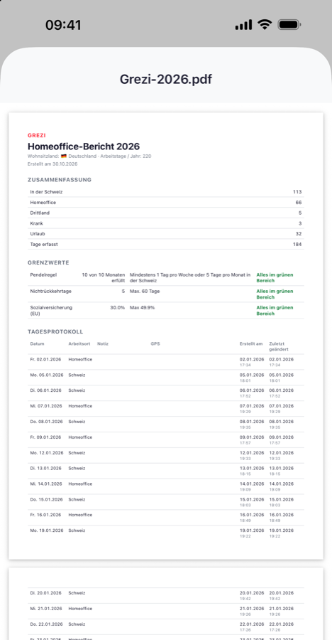Select the GRENZWERTE section heading
The width and height of the screenshot is (332, 640).
click(x=48, y=263)
